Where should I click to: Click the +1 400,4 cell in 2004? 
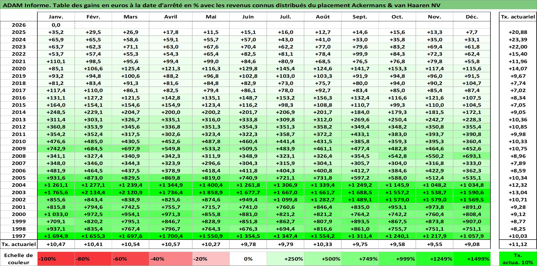(211, 185)
